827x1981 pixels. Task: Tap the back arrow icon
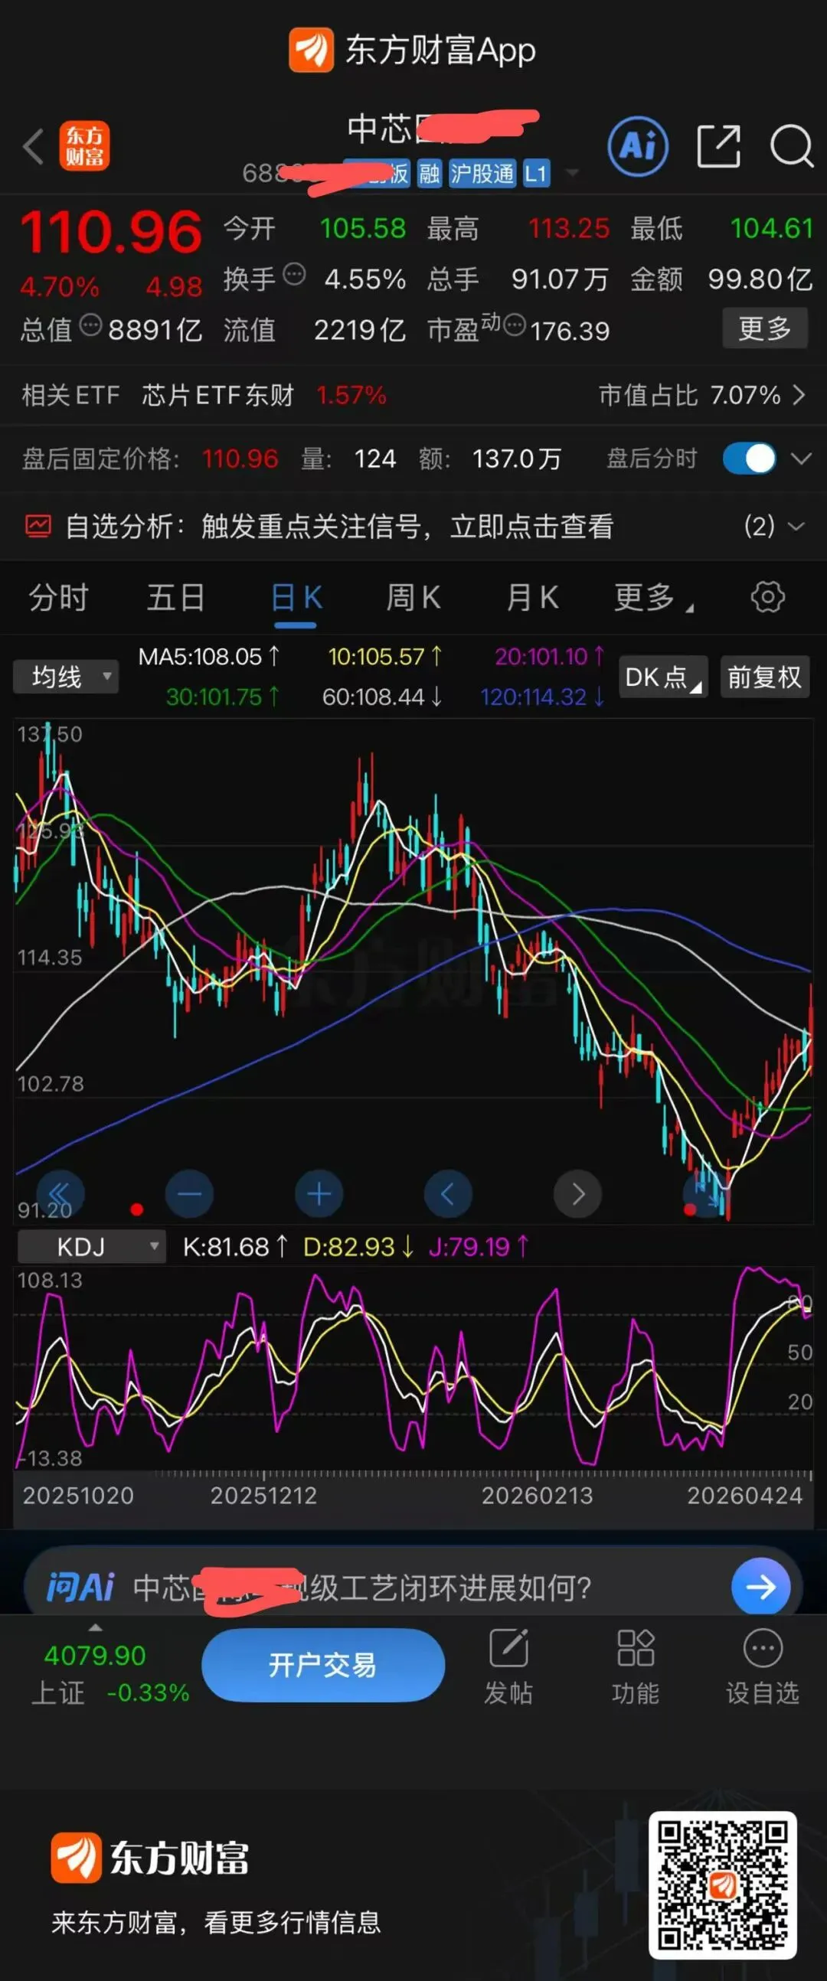(33, 146)
